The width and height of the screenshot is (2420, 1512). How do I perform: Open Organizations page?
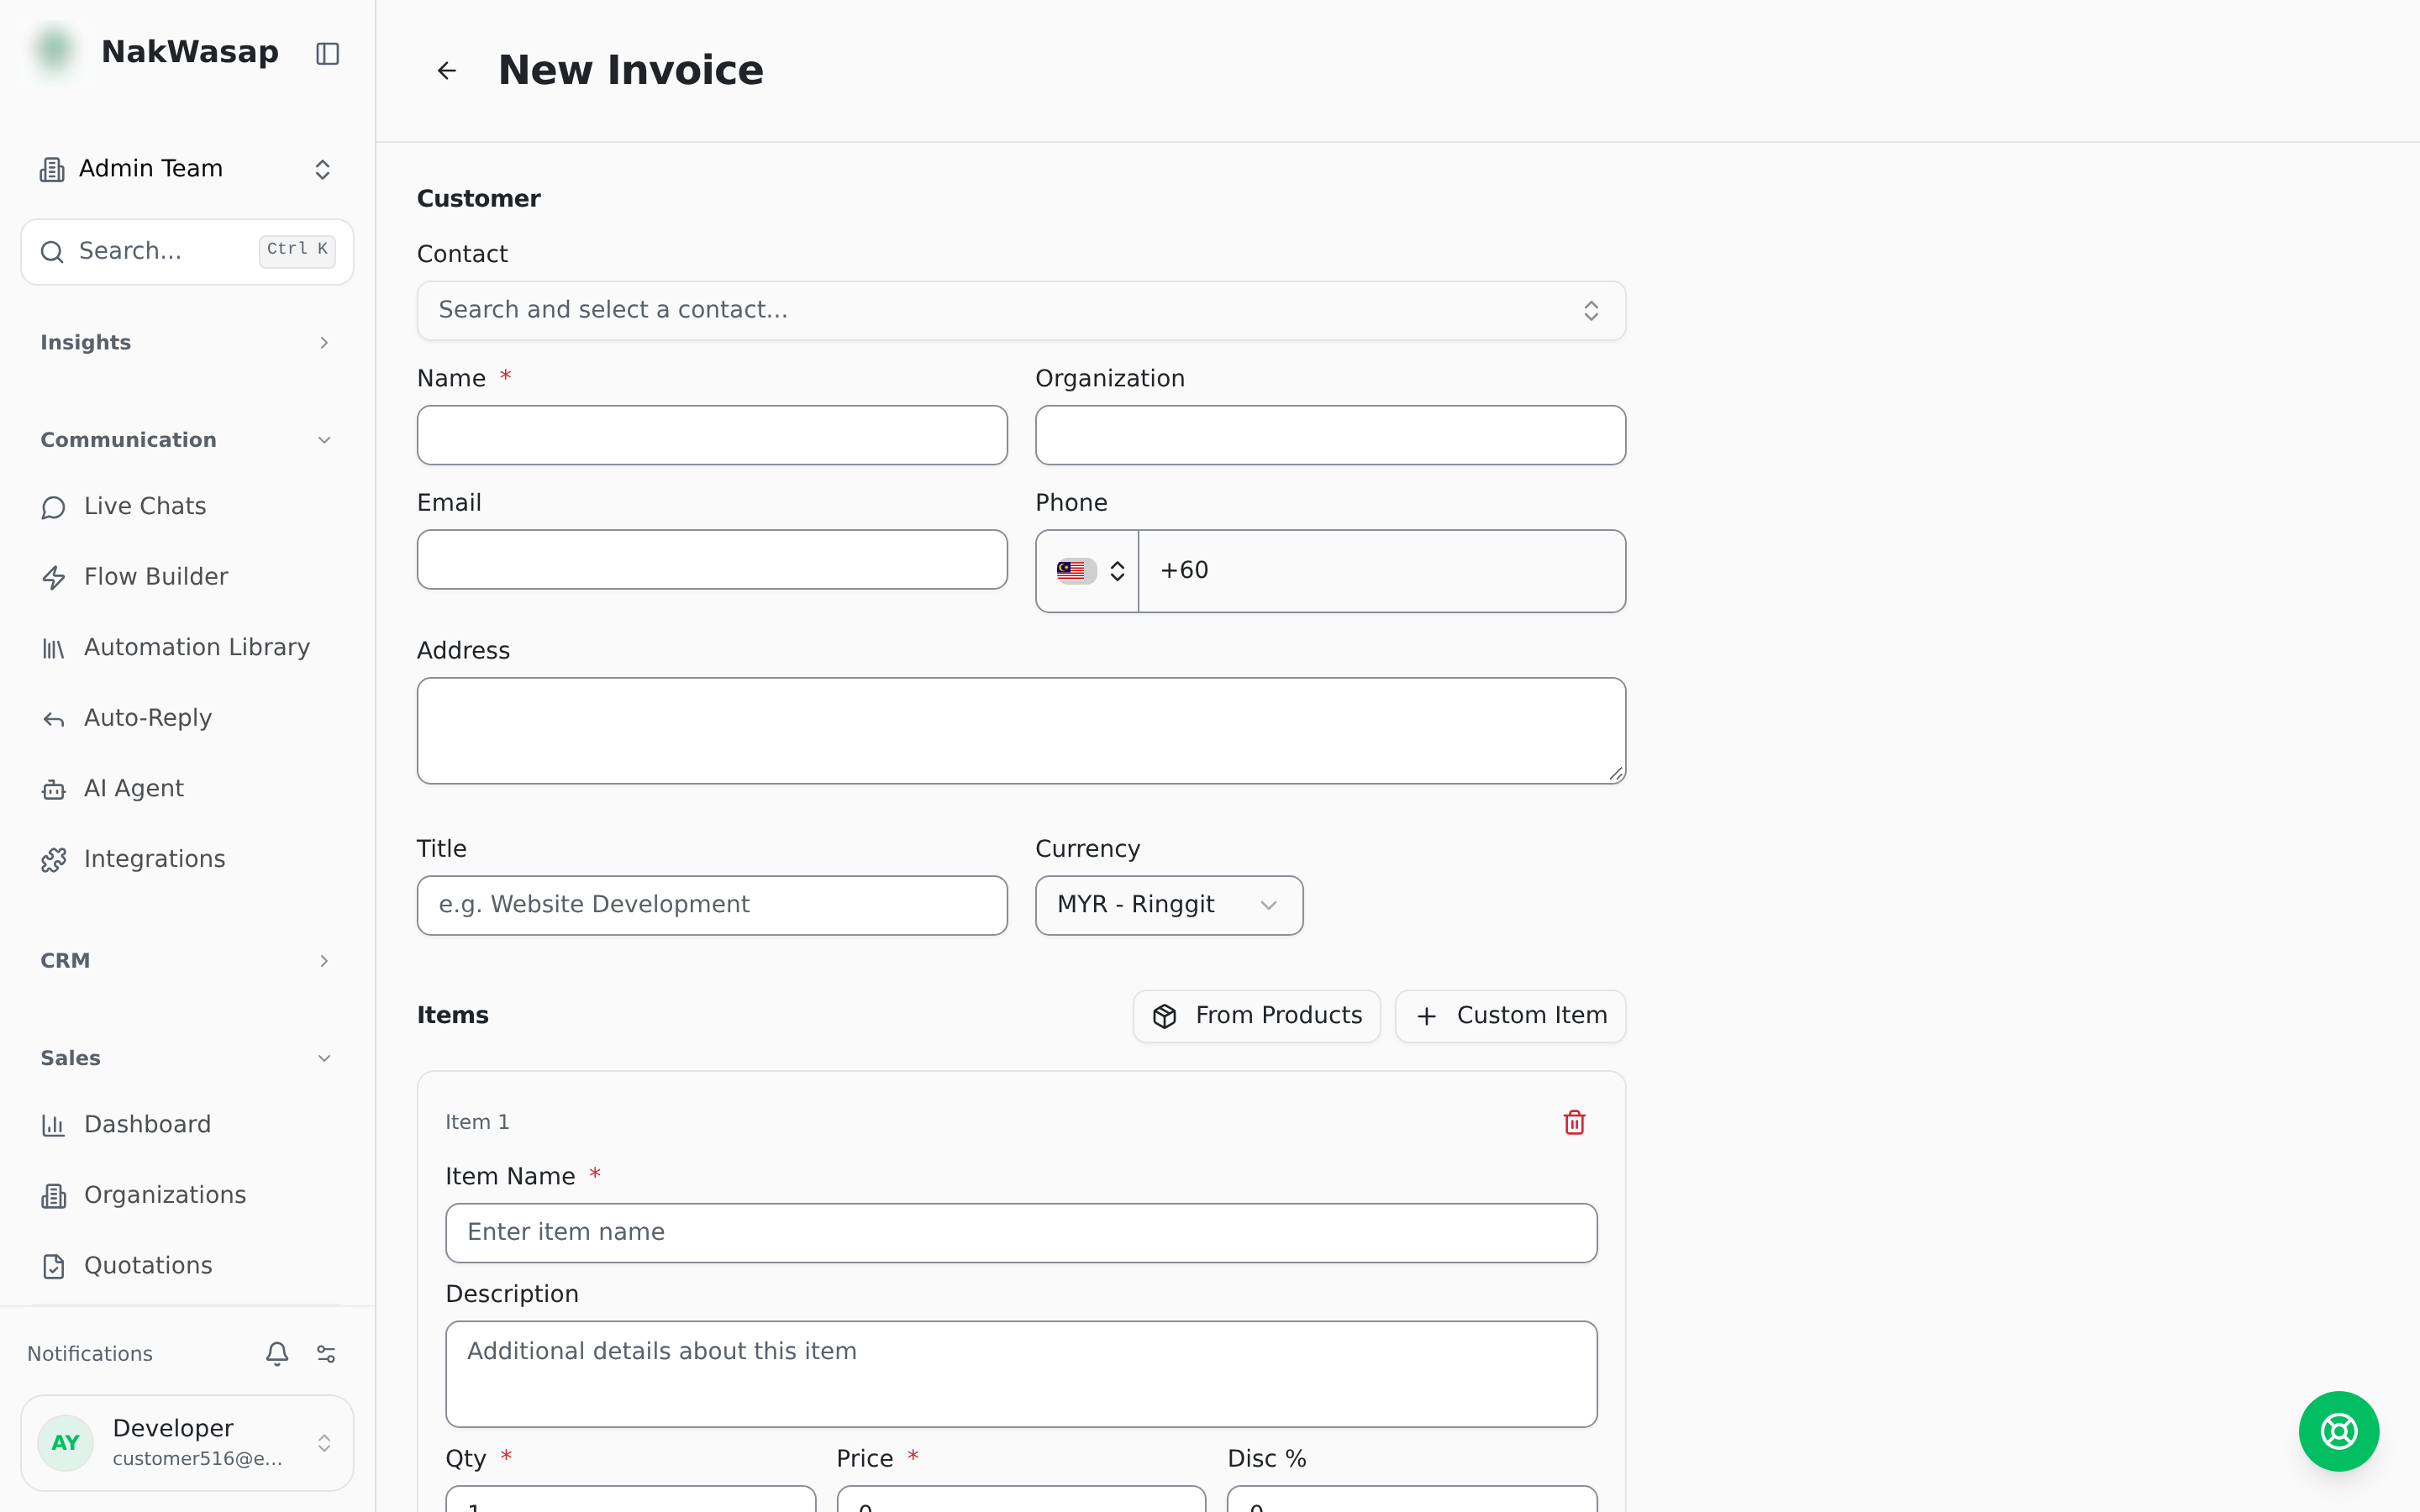pyautogui.click(x=187, y=1195)
